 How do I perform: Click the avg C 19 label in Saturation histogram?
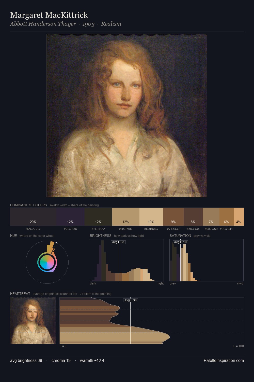[x=180, y=242]
